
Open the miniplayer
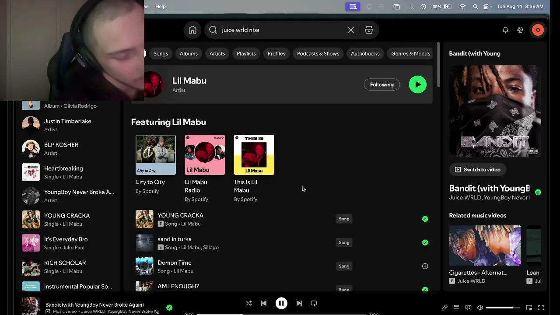pyautogui.click(x=529, y=308)
